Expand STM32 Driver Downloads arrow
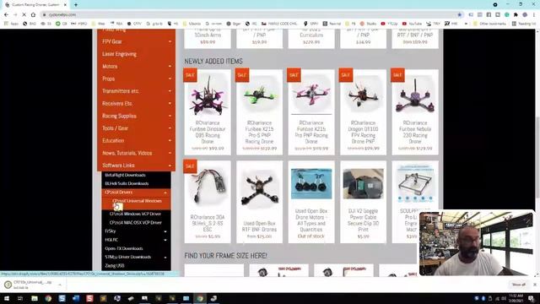 pyautogui.click(x=165, y=257)
